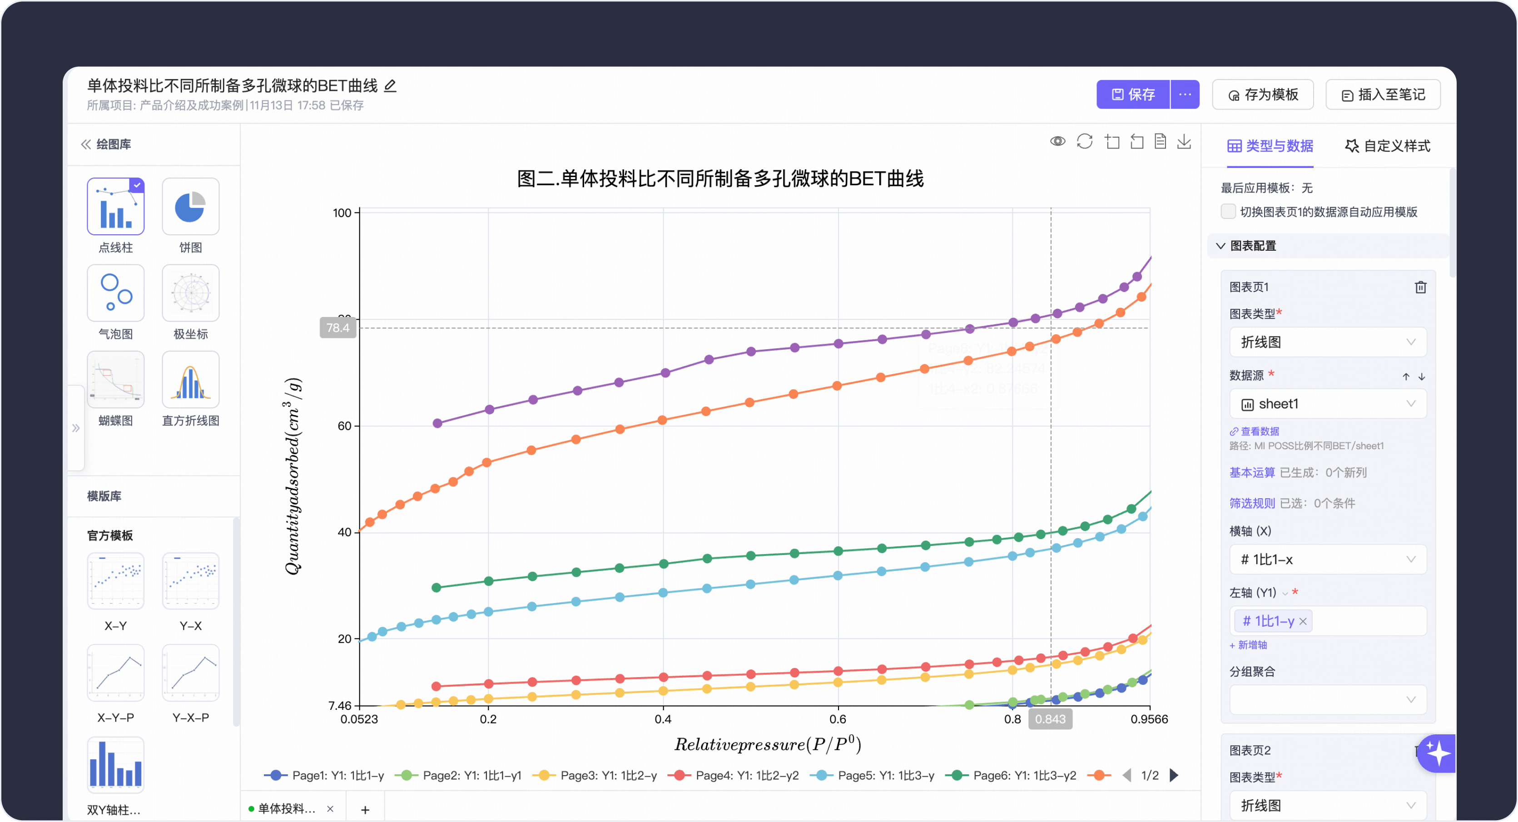Open the AI assistant sparkle button
The width and height of the screenshot is (1518, 822).
click(1436, 753)
